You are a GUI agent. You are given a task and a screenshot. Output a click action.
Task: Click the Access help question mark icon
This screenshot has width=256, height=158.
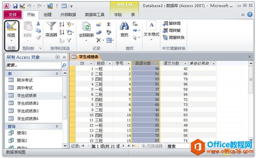250,15
